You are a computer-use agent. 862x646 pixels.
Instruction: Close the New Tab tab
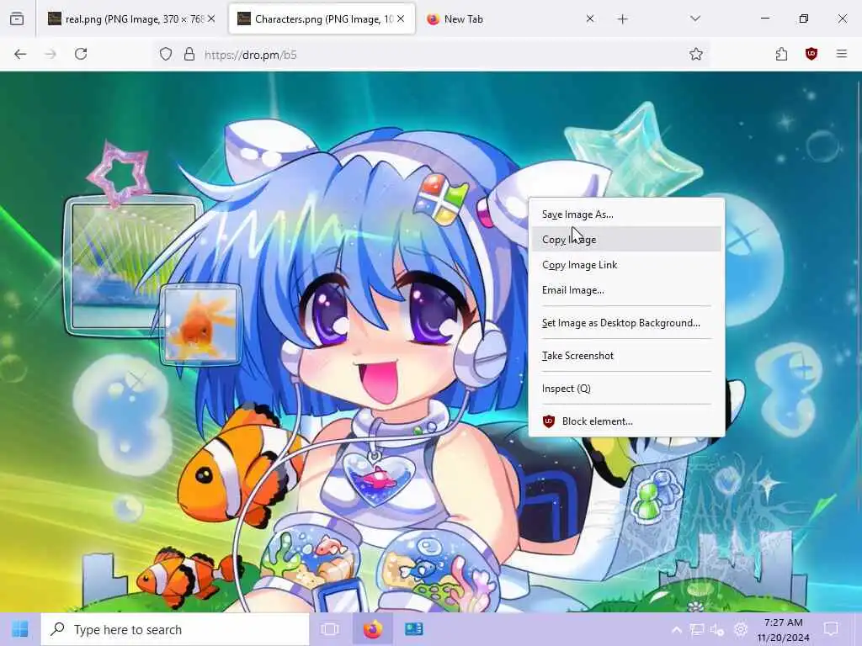pos(590,19)
